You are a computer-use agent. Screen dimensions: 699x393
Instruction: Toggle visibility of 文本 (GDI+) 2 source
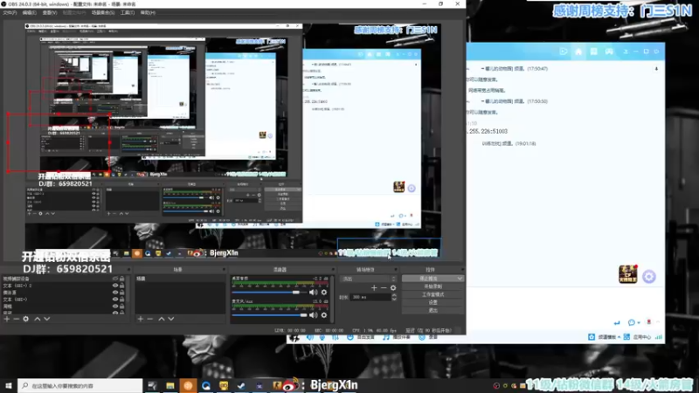click(x=115, y=286)
